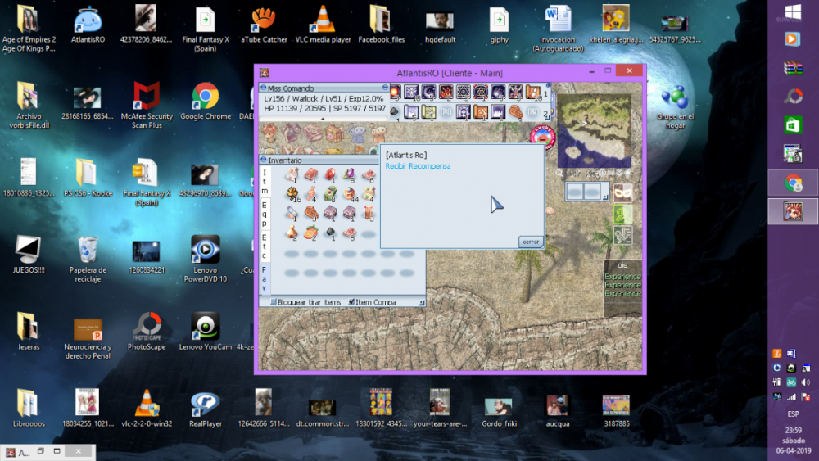Collapse the Miss Comando status panel arrow
Image resolution: width=819 pixels, height=461 pixels.
pyautogui.click(x=323, y=119)
